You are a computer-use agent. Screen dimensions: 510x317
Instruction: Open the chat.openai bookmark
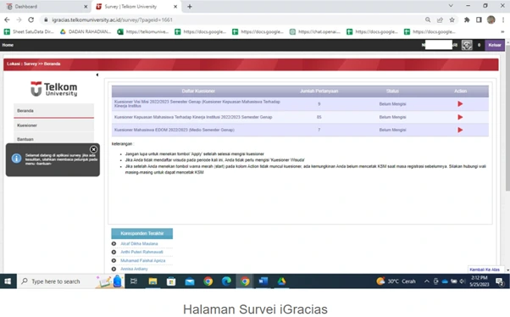[x=315, y=31]
